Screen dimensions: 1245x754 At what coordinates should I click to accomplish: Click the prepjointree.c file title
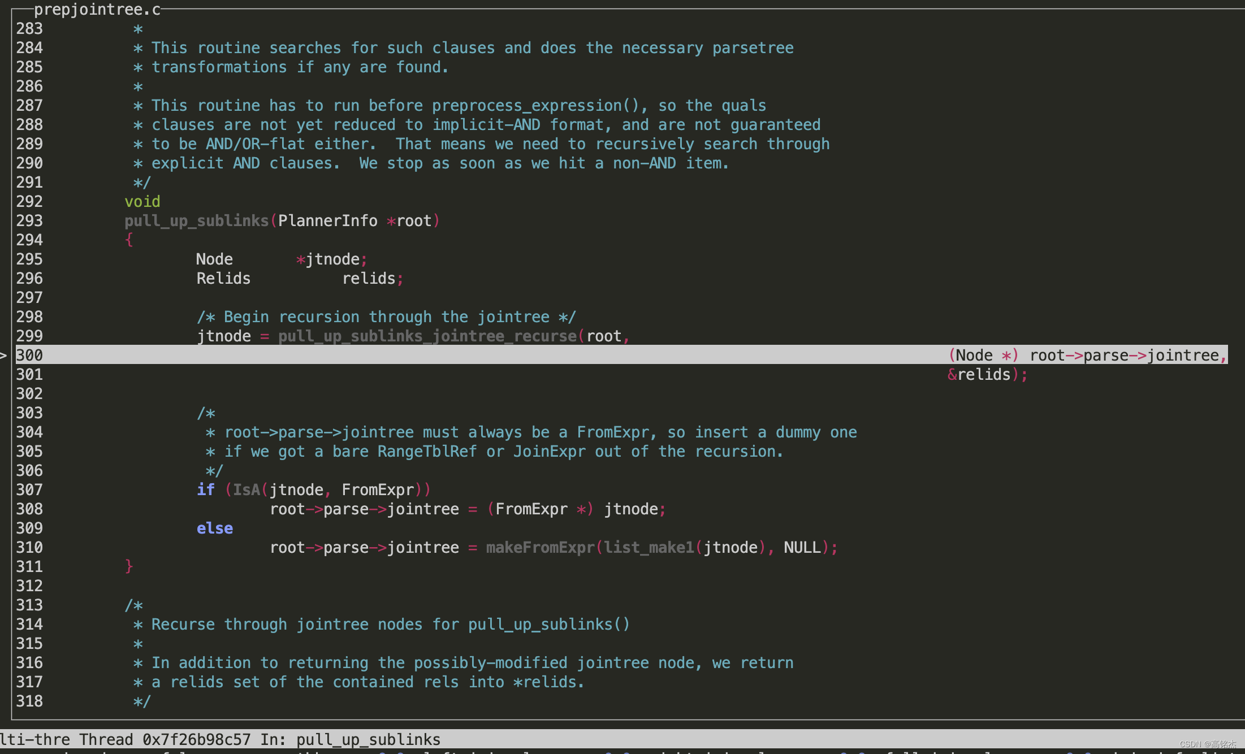click(97, 10)
